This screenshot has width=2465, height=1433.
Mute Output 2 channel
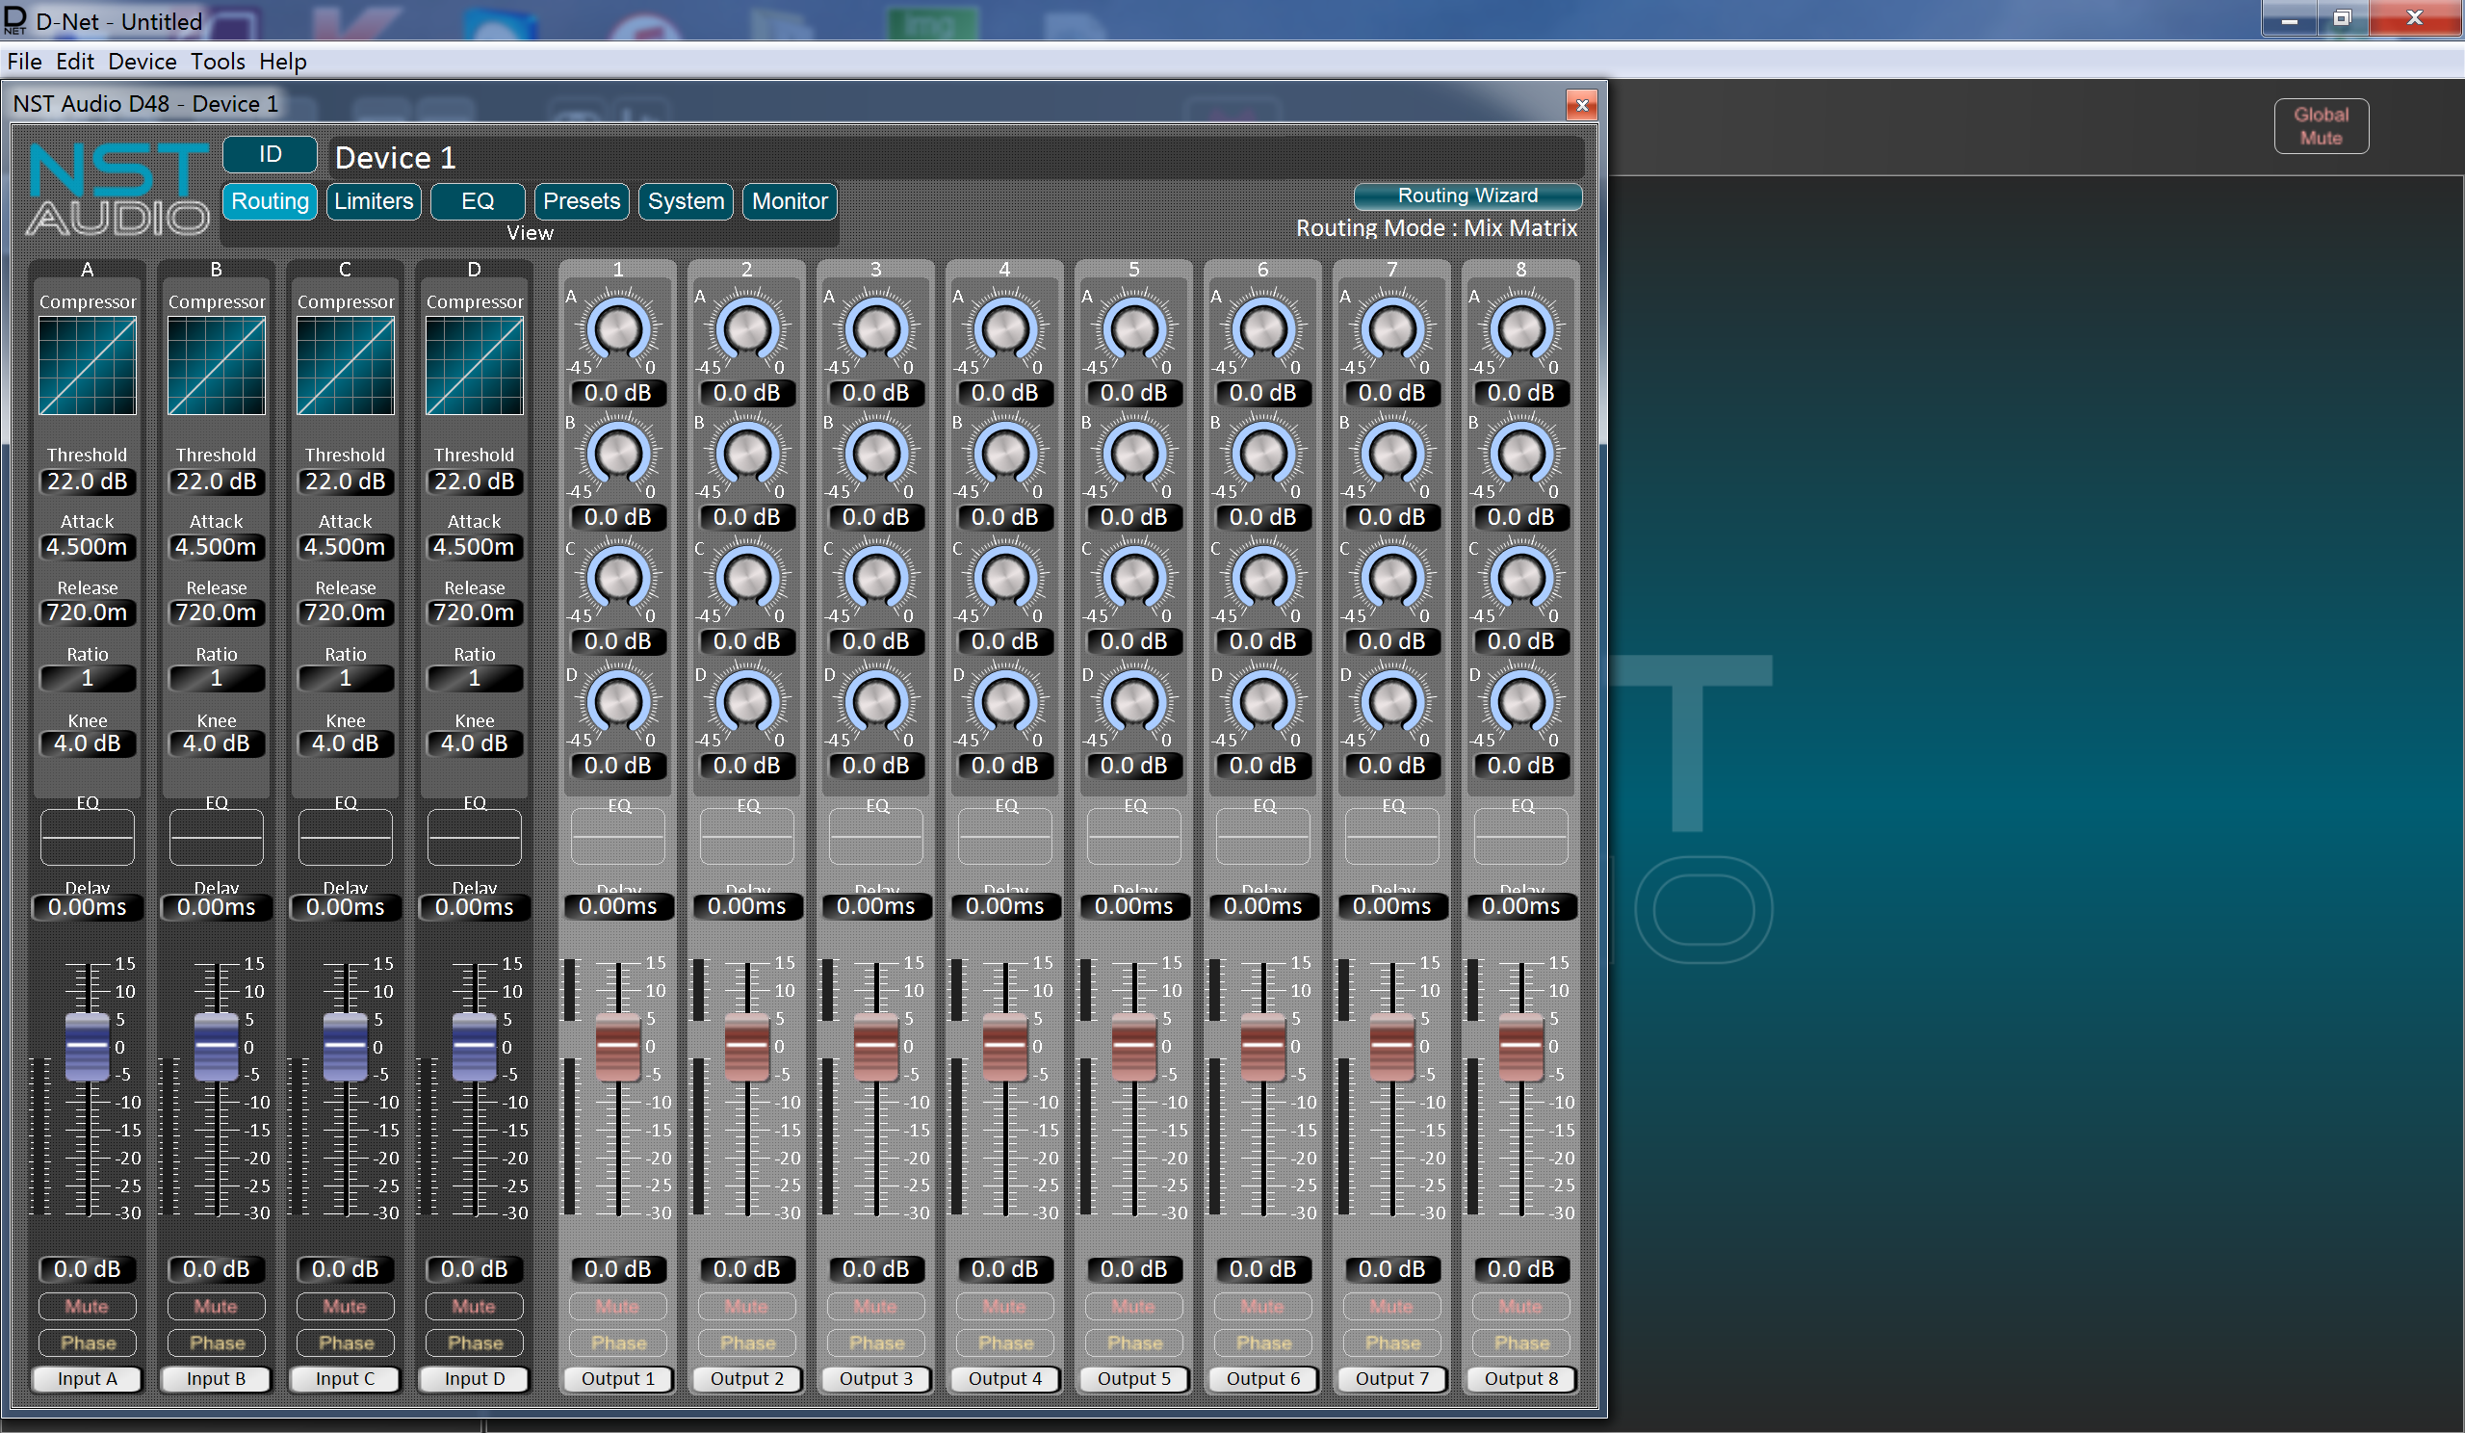point(746,1306)
